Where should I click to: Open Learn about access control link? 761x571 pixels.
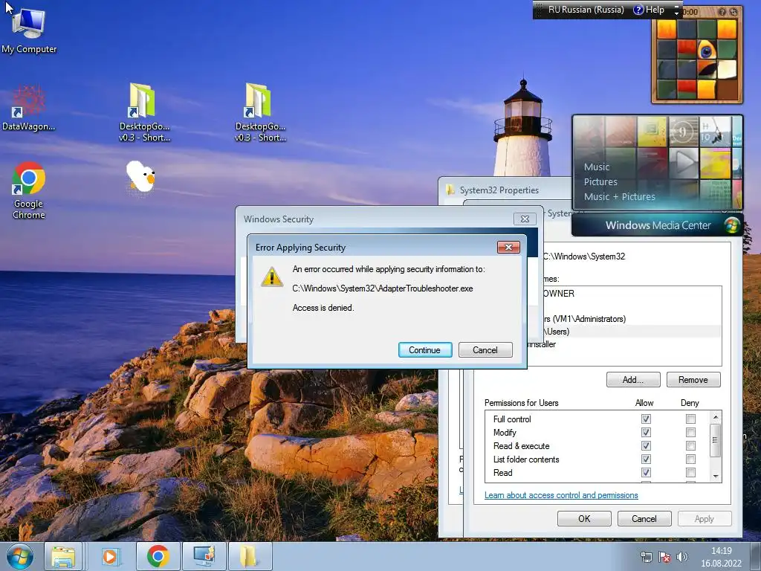click(561, 495)
